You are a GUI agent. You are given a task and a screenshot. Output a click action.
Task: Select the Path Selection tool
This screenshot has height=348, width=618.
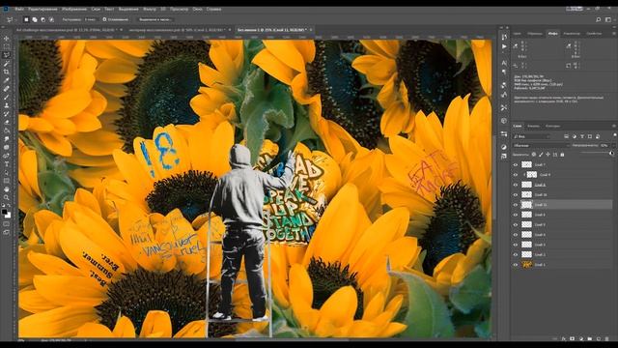7,172
